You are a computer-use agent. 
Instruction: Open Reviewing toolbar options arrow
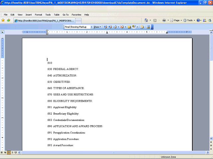[152, 27]
